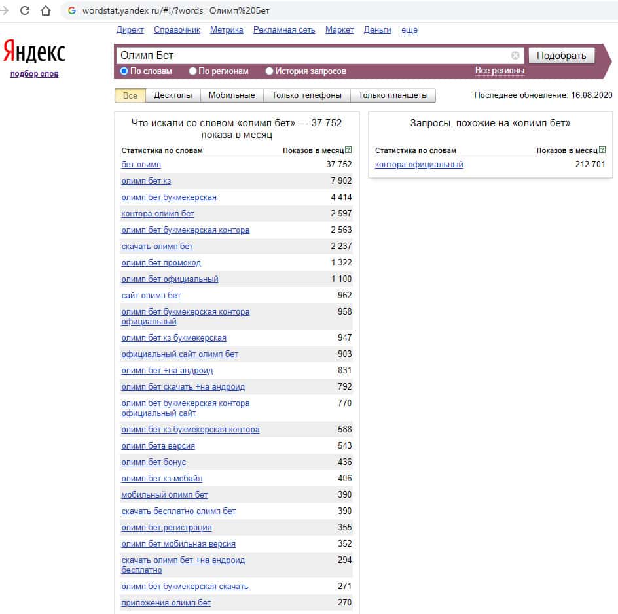Click the 212 701 impressions value
618x614 pixels.
[x=590, y=165]
